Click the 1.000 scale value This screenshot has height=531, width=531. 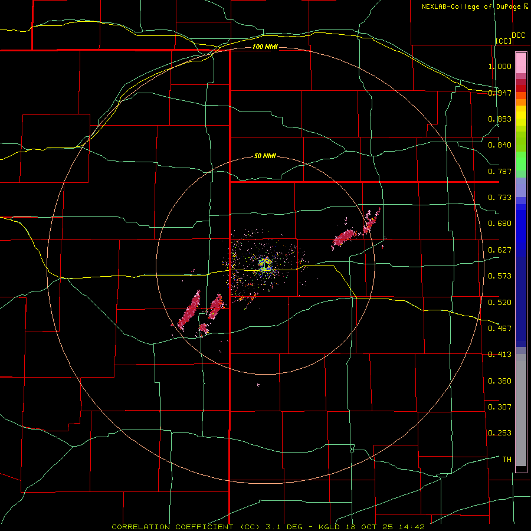(500, 66)
